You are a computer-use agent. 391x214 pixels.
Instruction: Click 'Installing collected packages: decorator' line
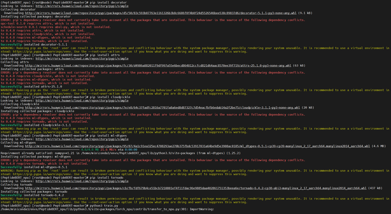[36, 16]
